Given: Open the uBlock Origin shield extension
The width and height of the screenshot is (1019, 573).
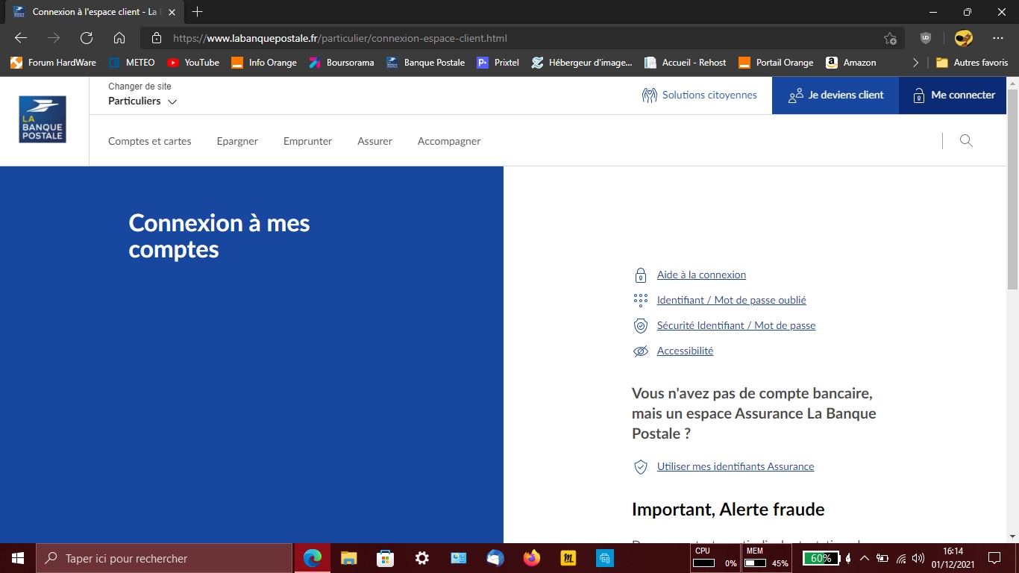Looking at the screenshot, I should coord(926,38).
